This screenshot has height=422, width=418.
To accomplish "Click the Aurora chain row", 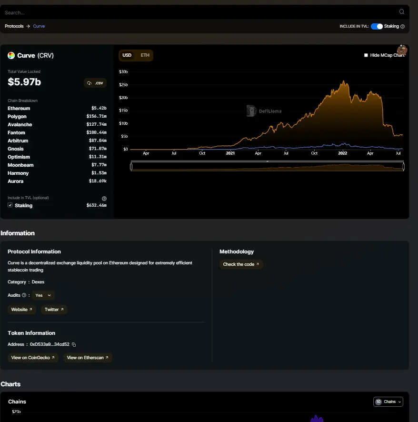I will click(57, 181).
